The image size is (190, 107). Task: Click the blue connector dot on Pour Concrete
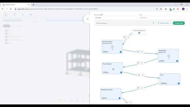coord(121,73)
